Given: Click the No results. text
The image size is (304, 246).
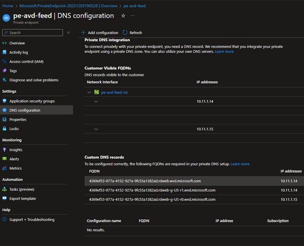Looking at the screenshot, I should click(96, 230).
